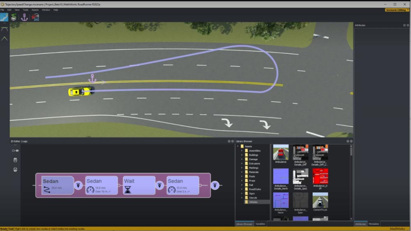Click the green angle tool in left sidebar
The width and height of the screenshot is (411, 231).
click(x=5, y=39)
